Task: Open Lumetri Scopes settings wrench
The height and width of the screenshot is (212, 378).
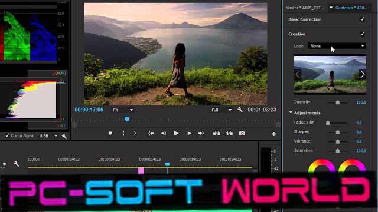Action: pyautogui.click(x=64, y=136)
